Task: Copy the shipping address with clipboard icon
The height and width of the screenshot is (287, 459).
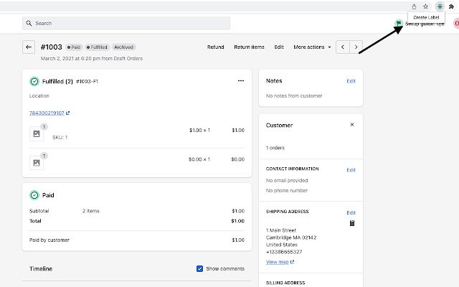Action: coord(351,223)
